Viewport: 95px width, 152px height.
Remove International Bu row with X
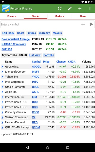point(2,97)
